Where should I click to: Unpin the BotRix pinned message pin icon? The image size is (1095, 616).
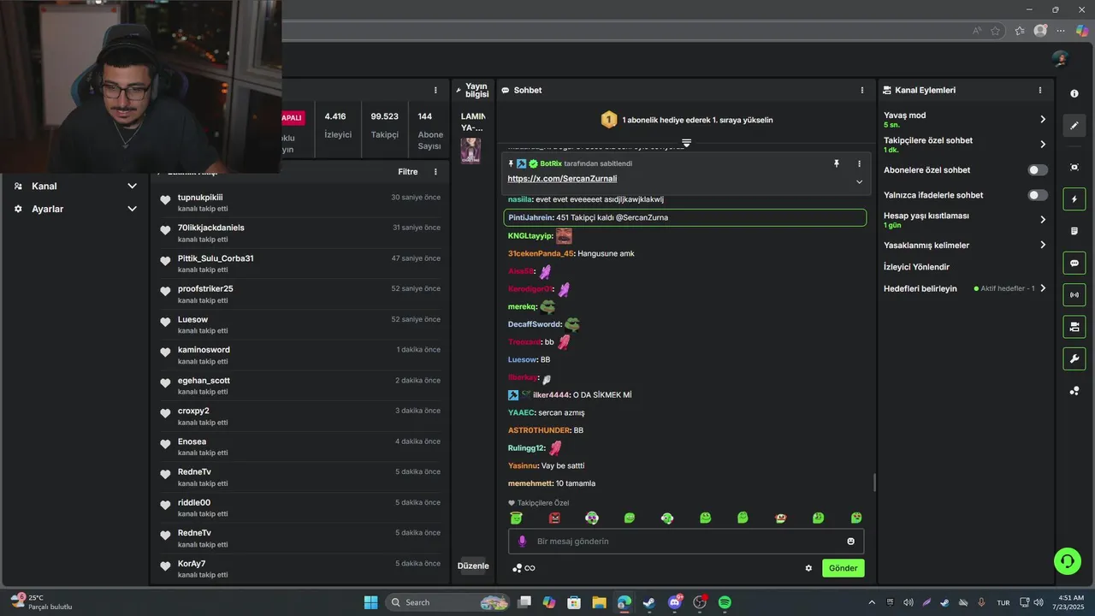click(837, 163)
